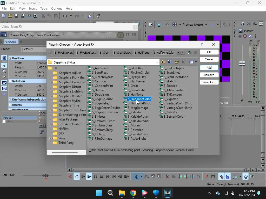
Task: Open What's This help cursor icon
Action: (x=98, y=16)
